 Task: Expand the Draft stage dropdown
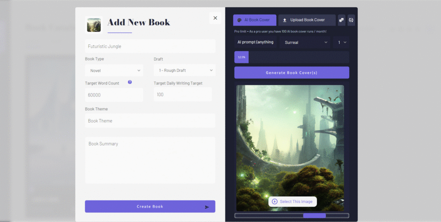pos(184,71)
